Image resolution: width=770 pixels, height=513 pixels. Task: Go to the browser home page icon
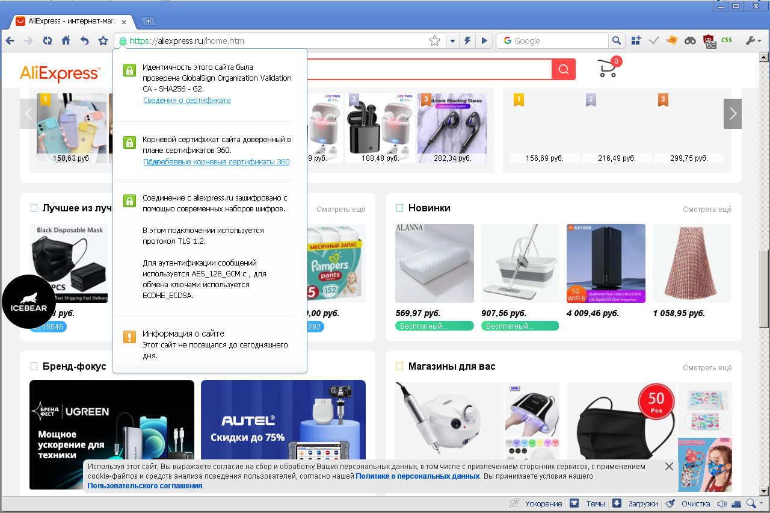pos(66,41)
